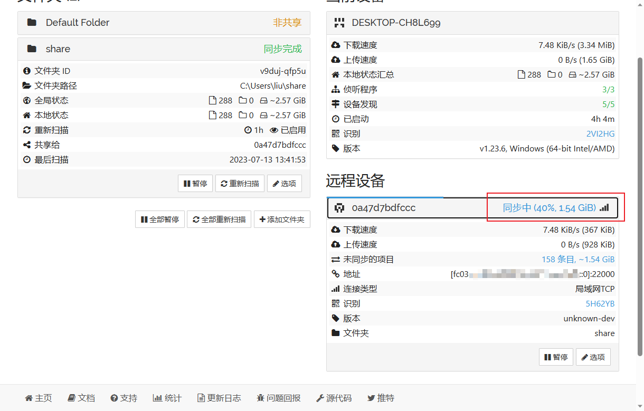Click the Default Folder icon
The image size is (644, 411).
click(x=32, y=22)
